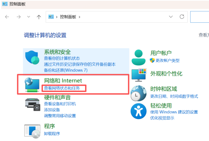This screenshot has height=141, width=209.
Task: Open 更改帐户类型 link
Action: click(168, 61)
